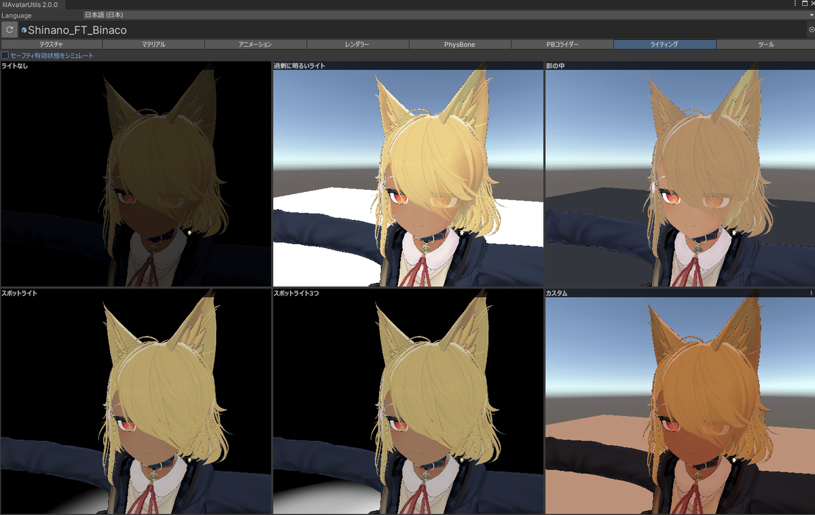Viewport: 815px width, 515px height.
Task: Enable the セーフティ有効状態をシミュレート checkbox
Action: pos(4,54)
